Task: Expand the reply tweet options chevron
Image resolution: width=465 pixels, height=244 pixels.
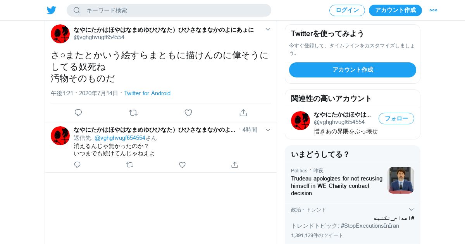Action: tap(268, 130)
